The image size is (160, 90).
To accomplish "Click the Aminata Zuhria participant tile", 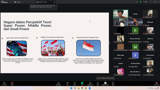I will tap(135, 63).
